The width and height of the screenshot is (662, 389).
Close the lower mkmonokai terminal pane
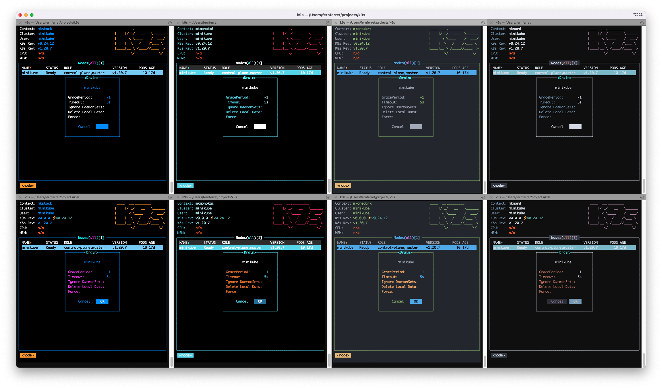(x=178, y=197)
